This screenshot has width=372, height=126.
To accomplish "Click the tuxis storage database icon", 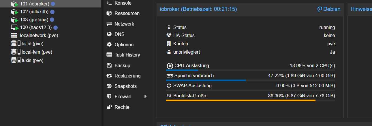I will [x=14, y=60].
